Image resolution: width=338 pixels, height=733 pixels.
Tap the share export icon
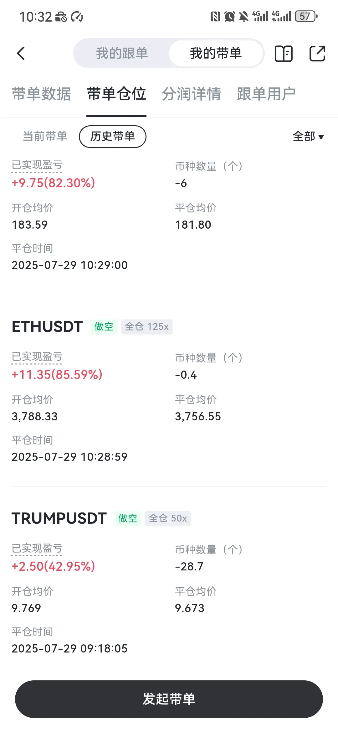[x=317, y=53]
